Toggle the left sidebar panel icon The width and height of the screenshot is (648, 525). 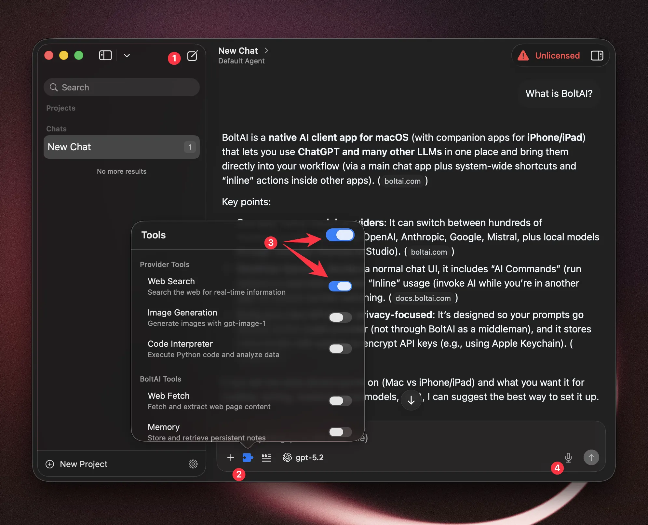click(x=105, y=55)
